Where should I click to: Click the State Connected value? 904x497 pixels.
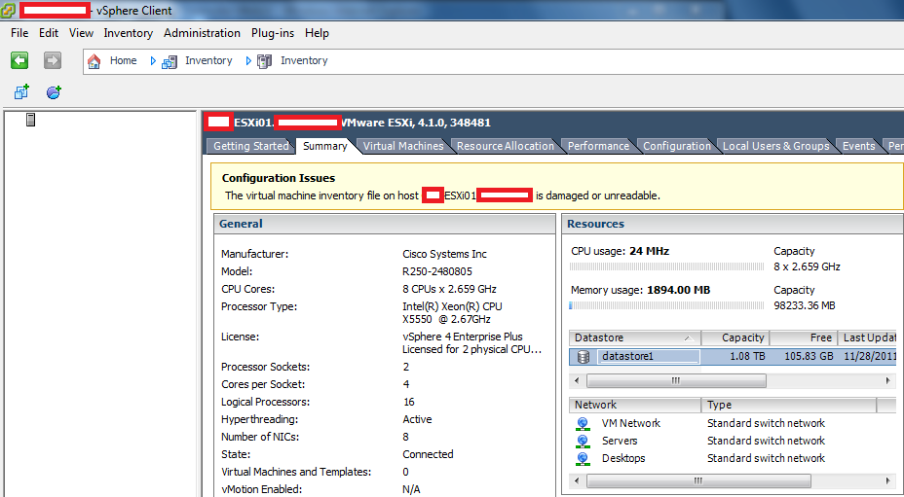428,454
